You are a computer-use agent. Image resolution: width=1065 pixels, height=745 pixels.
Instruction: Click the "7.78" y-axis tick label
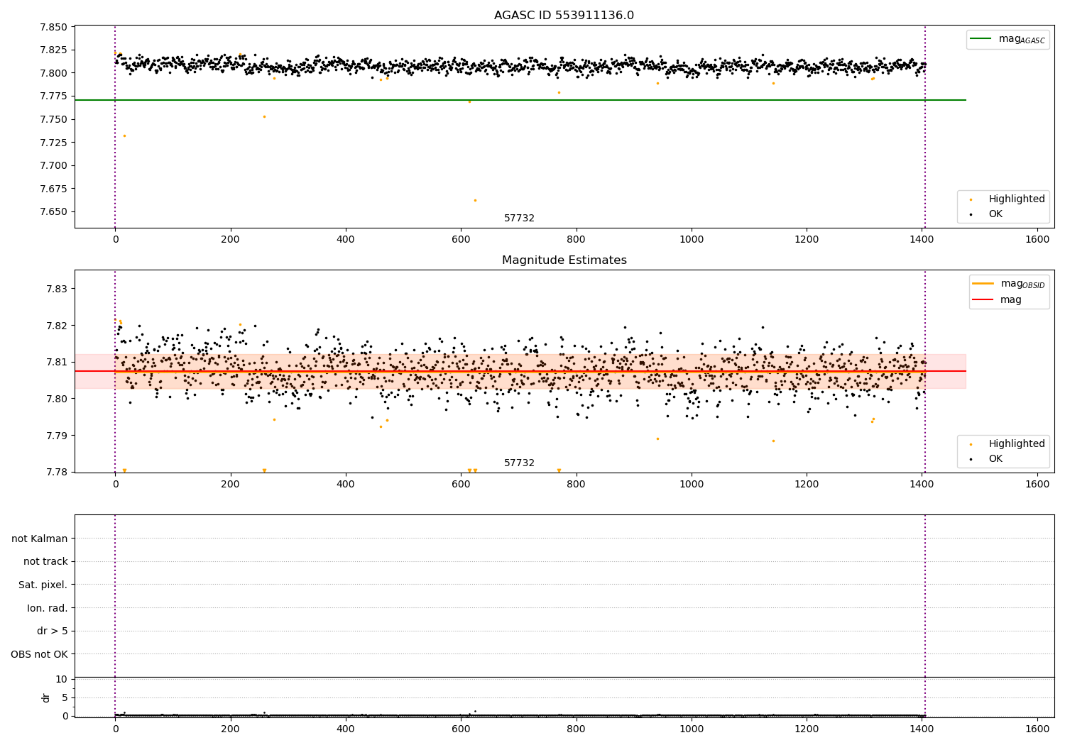coord(57,472)
